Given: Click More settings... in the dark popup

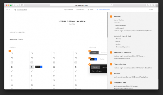Looking at the screenshot, I should 97,71.
